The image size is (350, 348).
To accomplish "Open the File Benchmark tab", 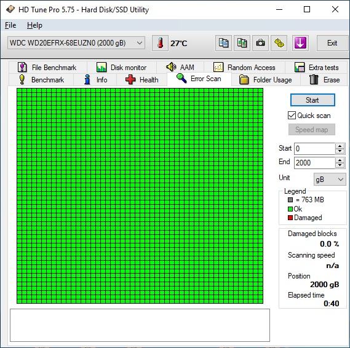I will (x=47, y=68).
